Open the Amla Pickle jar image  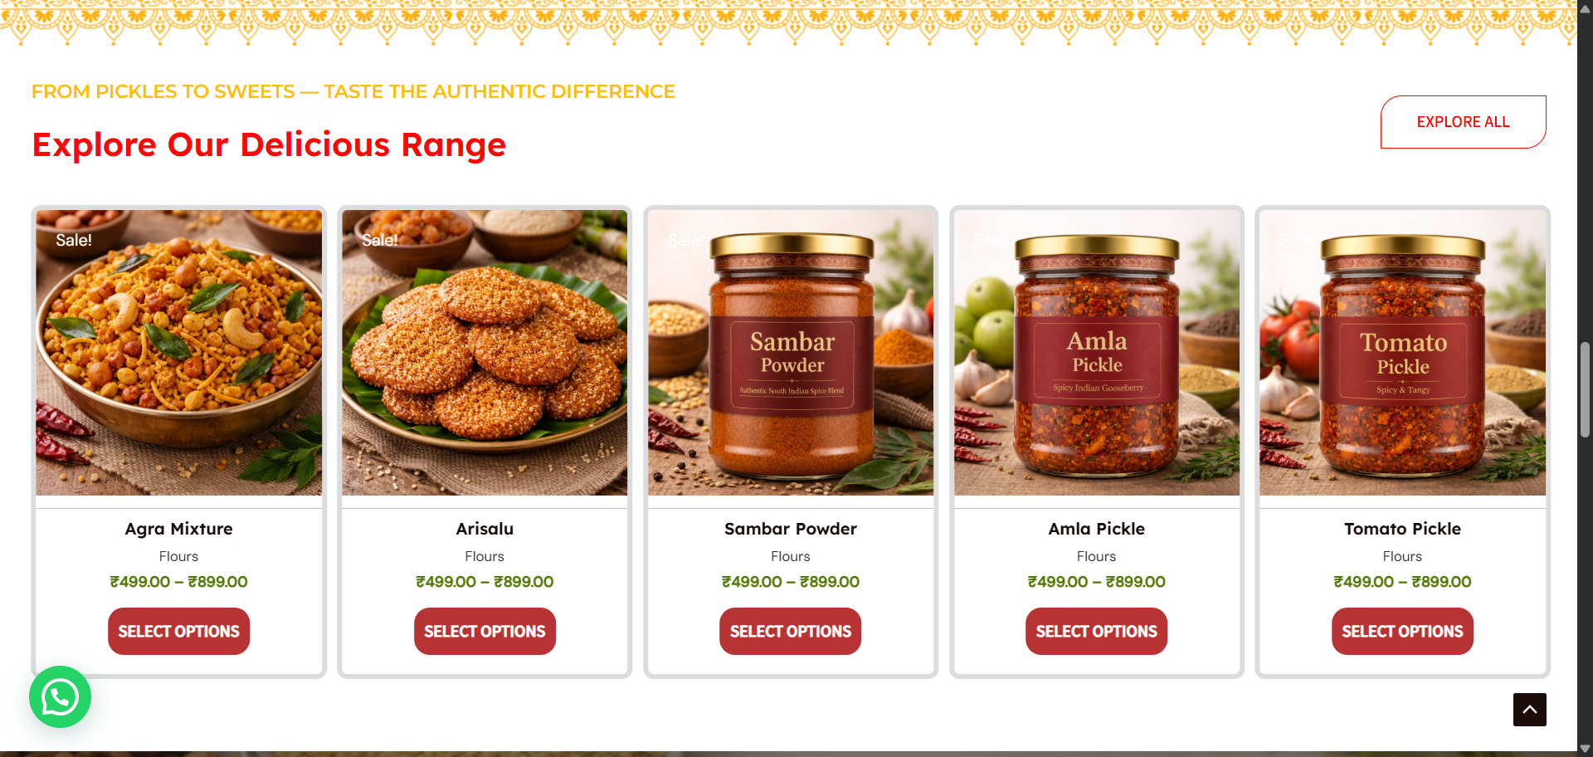[x=1096, y=353]
